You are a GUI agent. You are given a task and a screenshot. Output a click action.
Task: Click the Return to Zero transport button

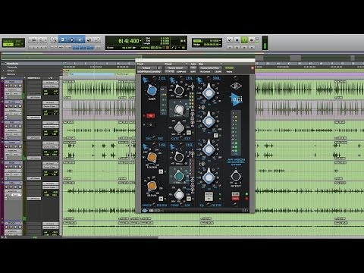pos(230,39)
